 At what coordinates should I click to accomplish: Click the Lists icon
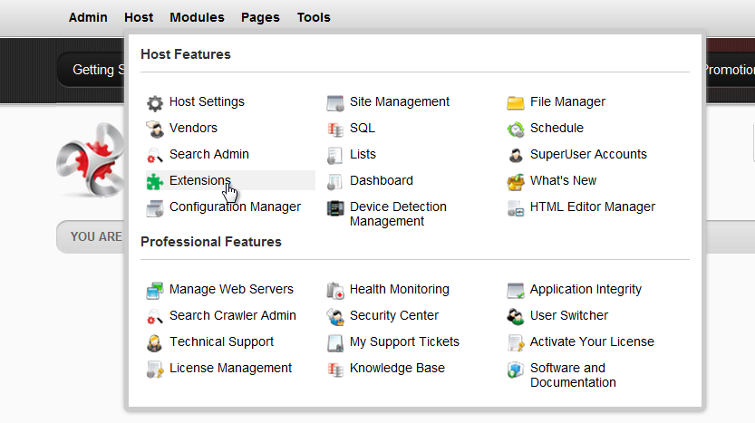tap(335, 156)
